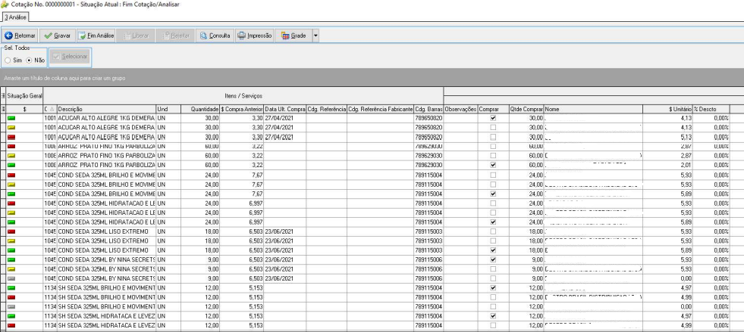Click the % Descto column header

711,109
